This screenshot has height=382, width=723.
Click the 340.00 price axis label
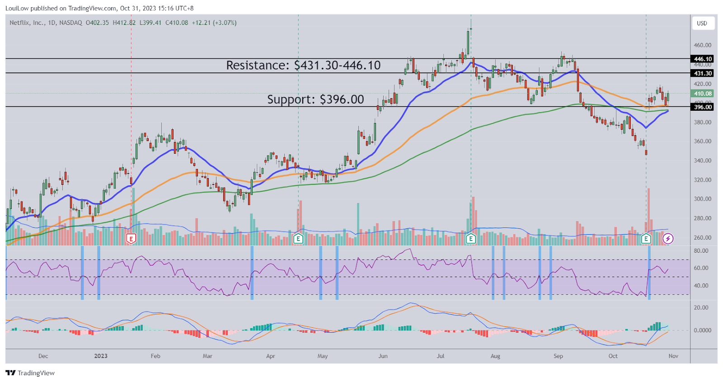(x=703, y=161)
